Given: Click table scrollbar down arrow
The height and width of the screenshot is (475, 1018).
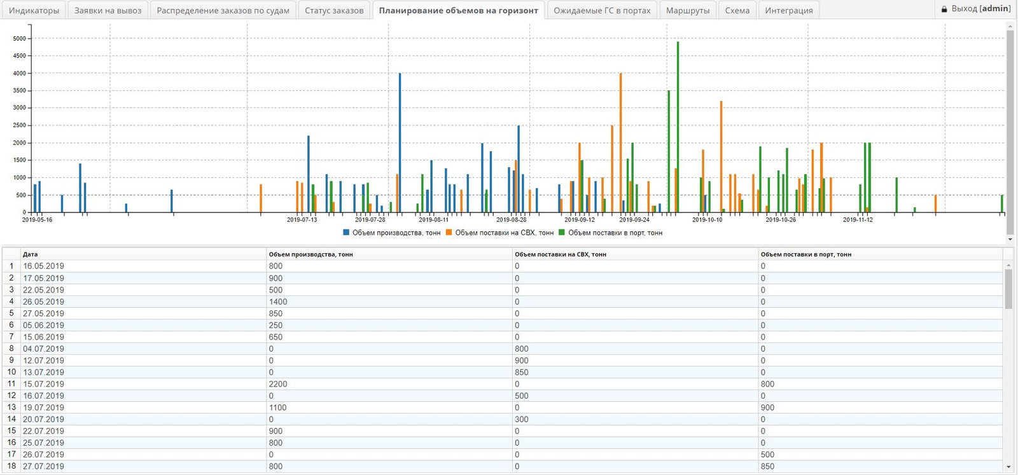Looking at the screenshot, I should coord(1008,467).
